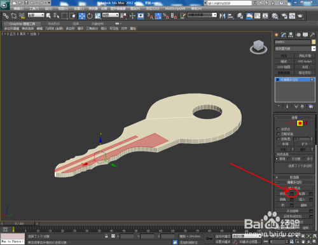
Task: Click the Align tool
Action: tap(230, 16)
